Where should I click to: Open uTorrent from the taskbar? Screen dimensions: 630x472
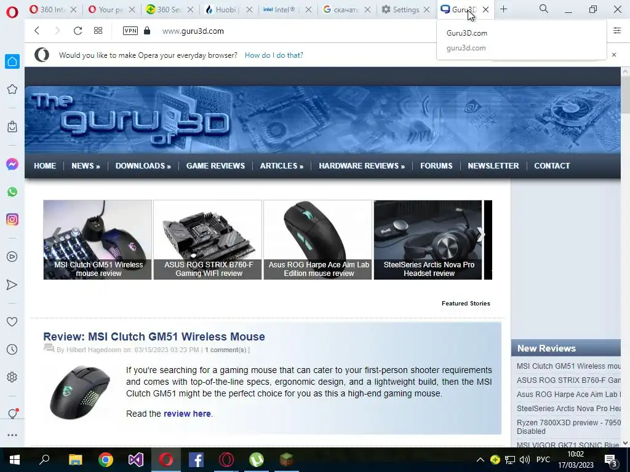point(257,460)
